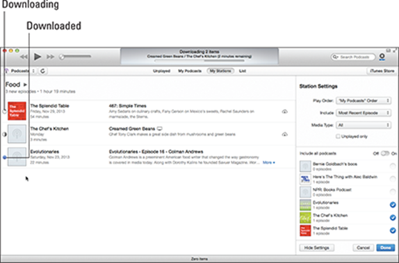The image size is (399, 263).
Task: Open the Media Type dropdown
Action: pos(364,125)
